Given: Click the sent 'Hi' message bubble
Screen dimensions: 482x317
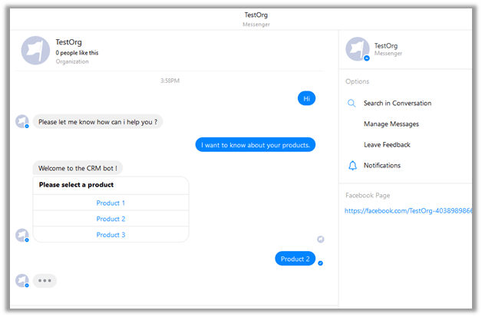Looking at the screenshot, I should pos(306,98).
